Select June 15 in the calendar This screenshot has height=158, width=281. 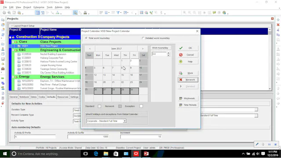[x=125, y=77]
